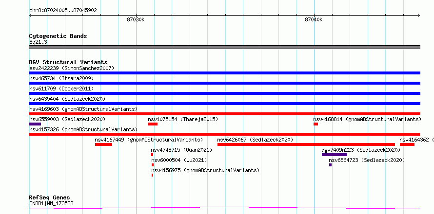Select the red bar under nsv4157326
The width and height of the screenshot is (434, 214).
pos(224,134)
